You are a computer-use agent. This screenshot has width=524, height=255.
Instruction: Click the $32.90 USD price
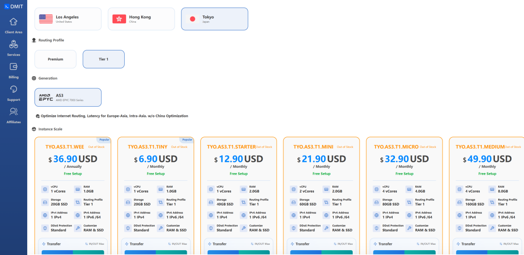pyautogui.click(x=404, y=159)
